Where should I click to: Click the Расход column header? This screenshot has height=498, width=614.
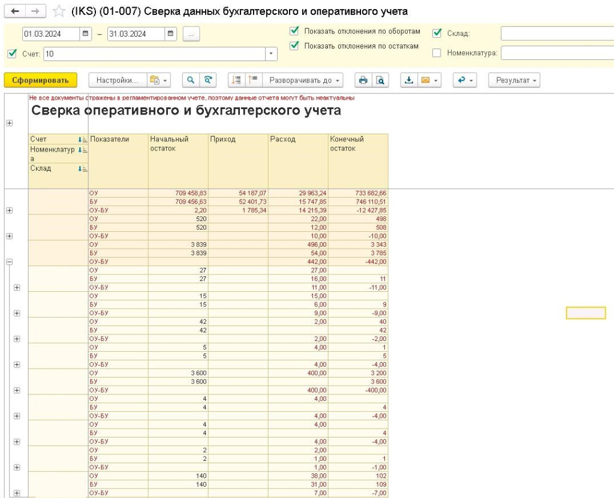[x=298, y=161]
